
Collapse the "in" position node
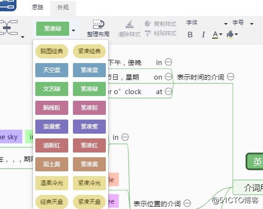coord(125,137)
